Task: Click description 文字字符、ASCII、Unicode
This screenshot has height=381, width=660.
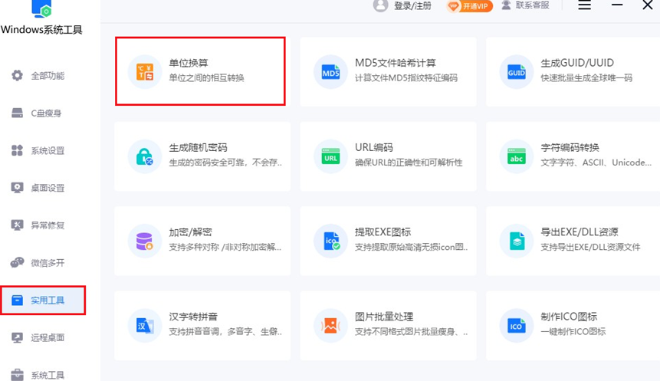Action: pos(596,163)
